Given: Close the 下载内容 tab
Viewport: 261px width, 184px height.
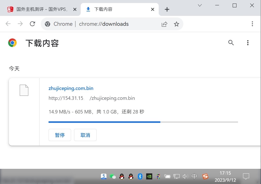Looking at the screenshot, I should [x=153, y=9].
